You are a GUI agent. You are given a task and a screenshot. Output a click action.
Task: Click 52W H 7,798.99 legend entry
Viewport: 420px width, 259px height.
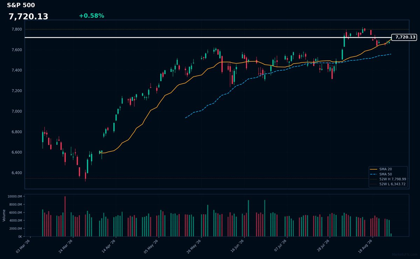(x=388, y=179)
